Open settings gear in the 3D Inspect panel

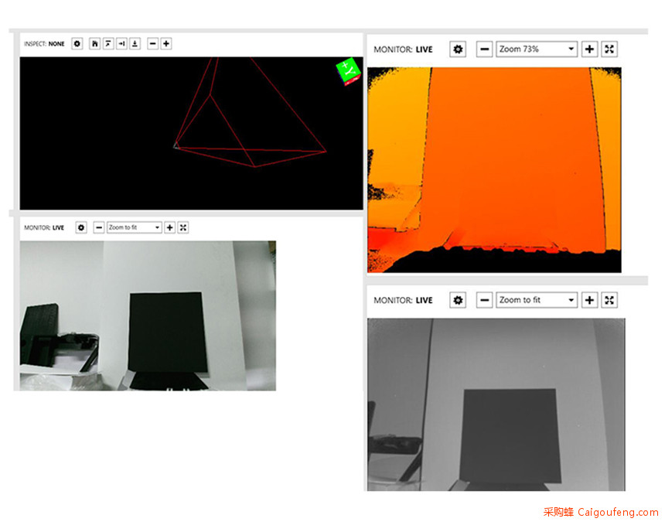tap(77, 44)
